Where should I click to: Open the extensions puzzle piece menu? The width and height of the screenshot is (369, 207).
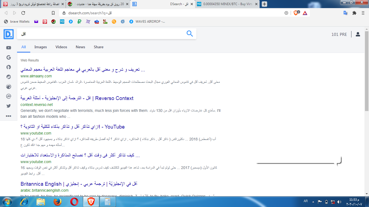pyautogui.click(x=354, y=13)
